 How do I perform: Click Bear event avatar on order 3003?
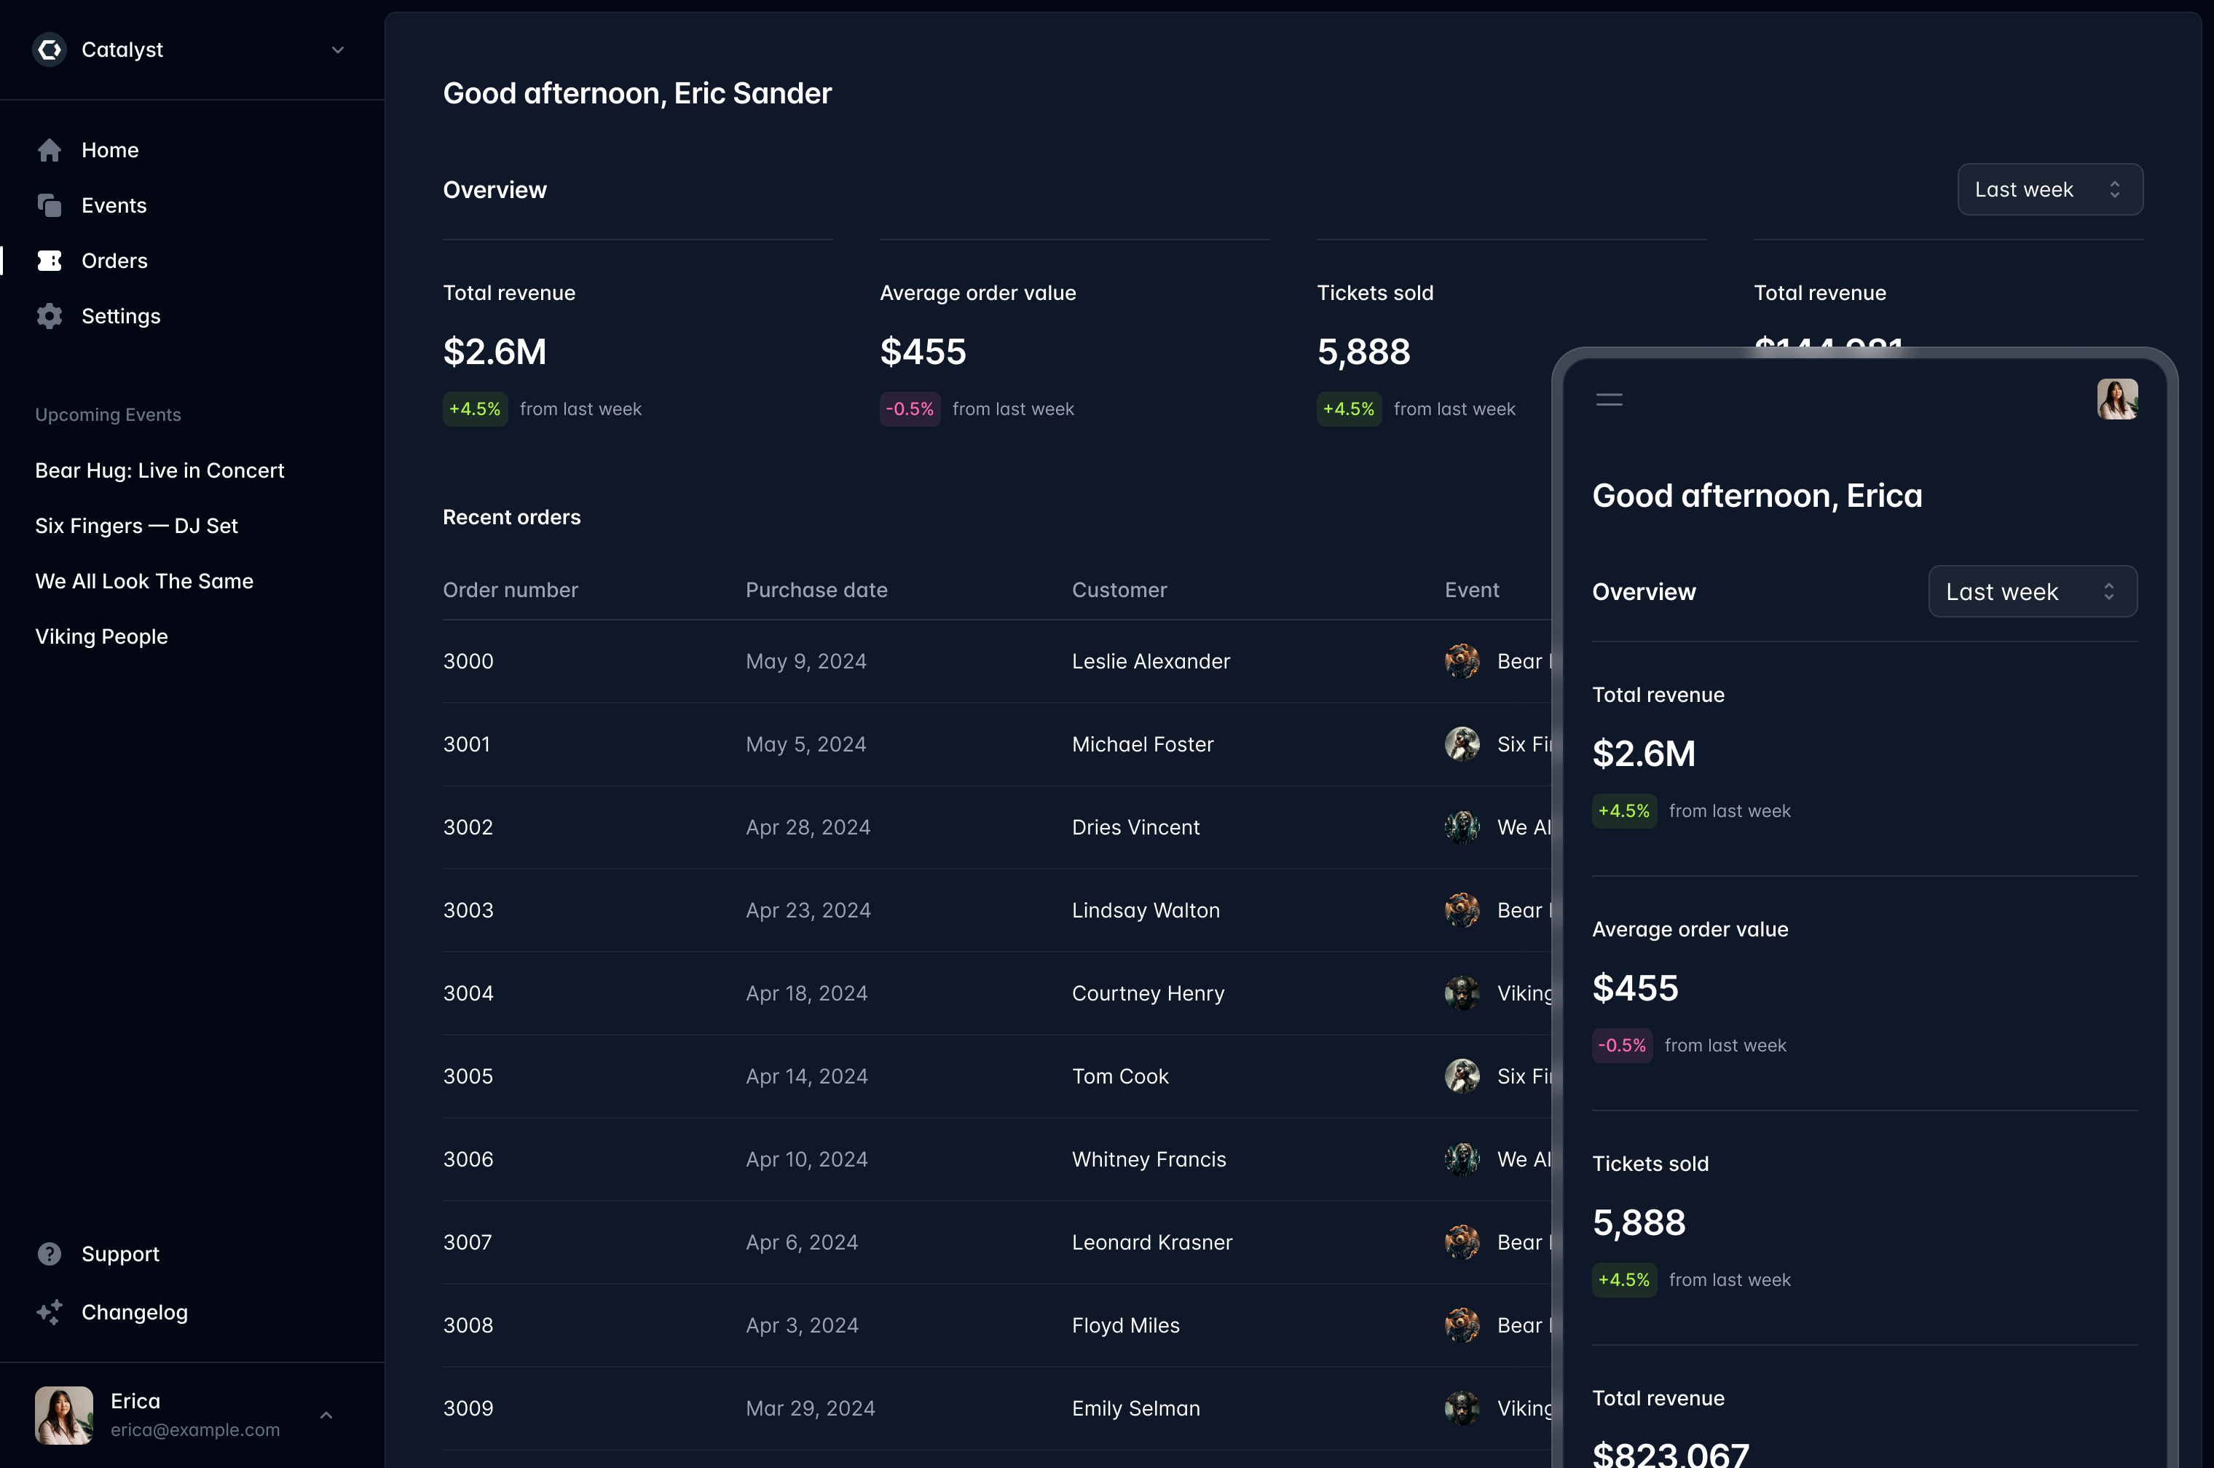[x=1462, y=910]
